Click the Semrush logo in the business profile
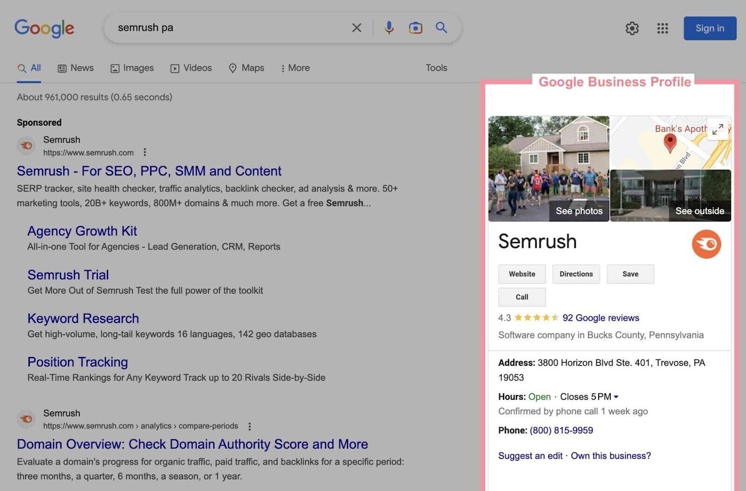 point(706,244)
